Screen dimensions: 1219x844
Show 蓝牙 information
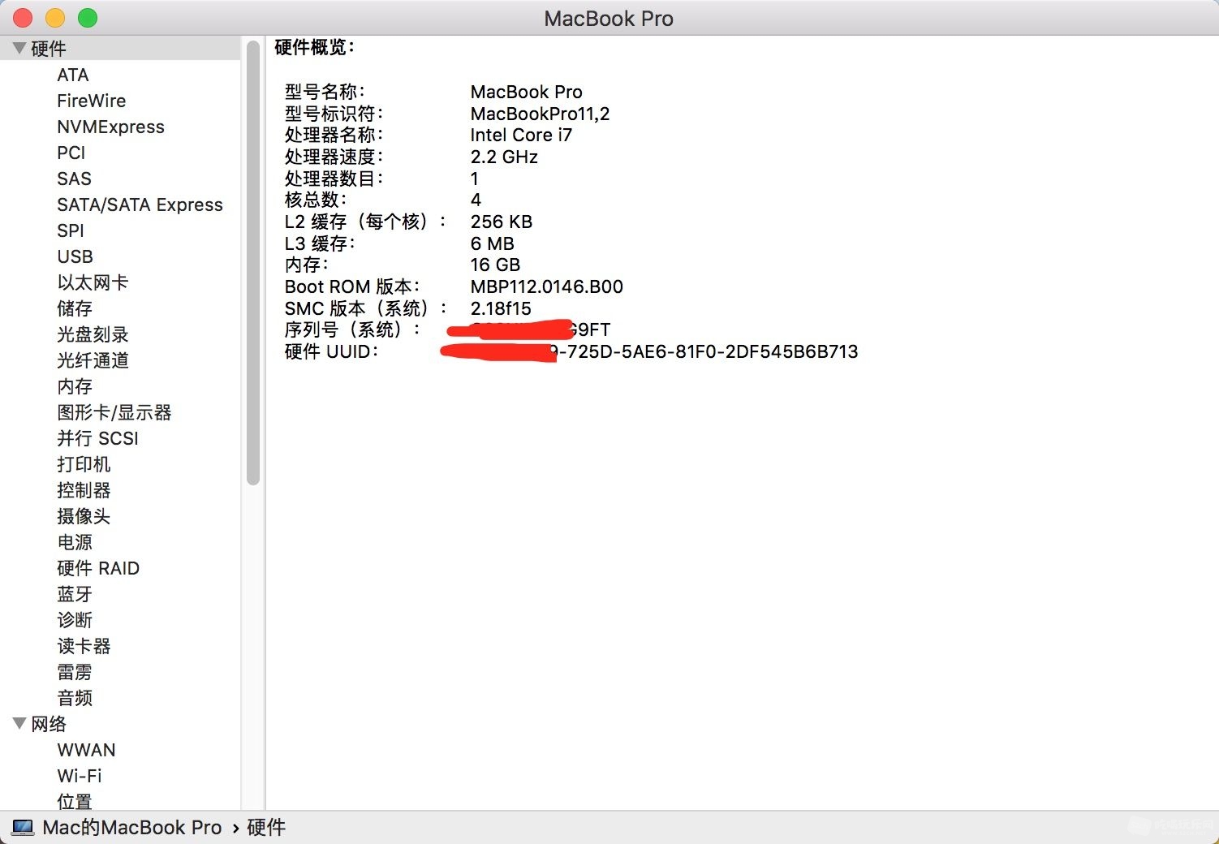(x=75, y=594)
